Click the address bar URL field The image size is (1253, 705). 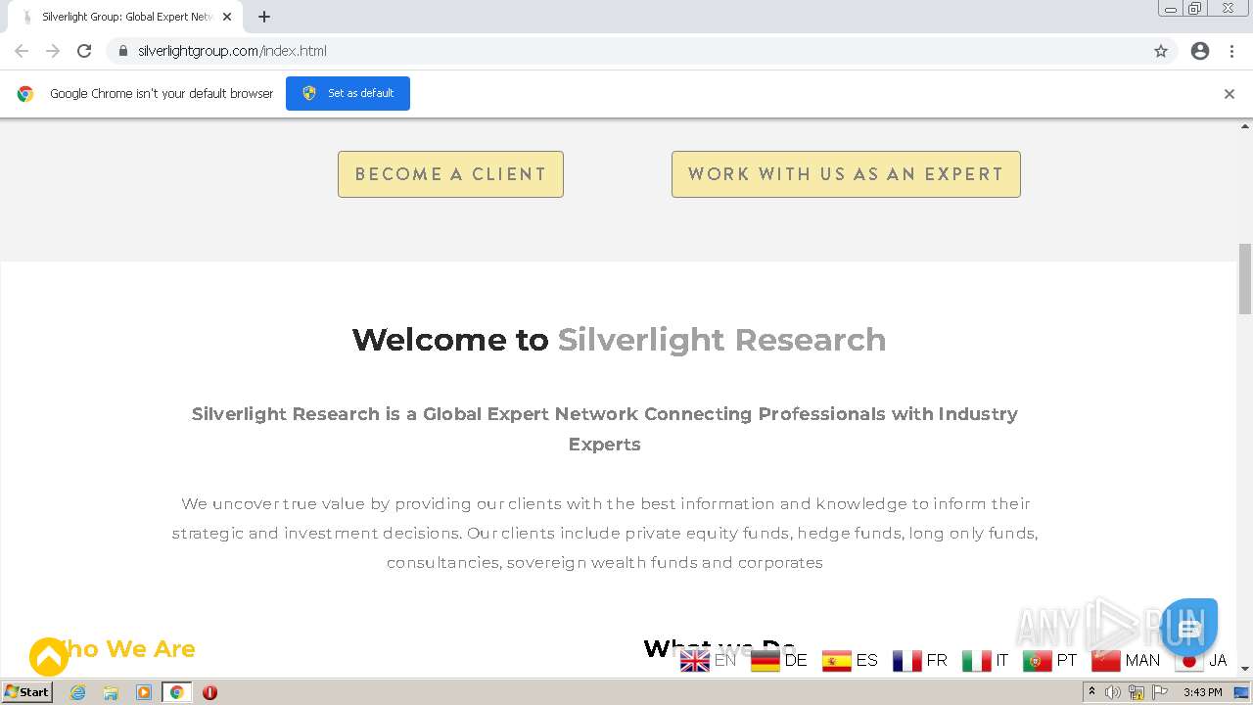click(x=626, y=51)
